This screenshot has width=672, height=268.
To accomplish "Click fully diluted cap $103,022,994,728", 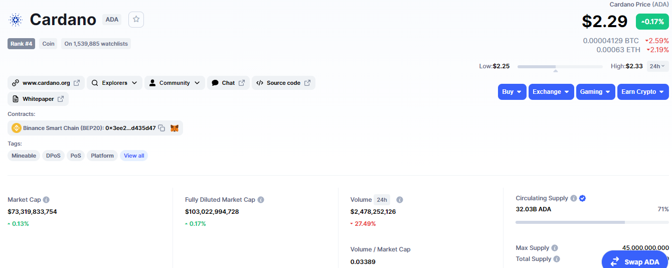I will point(212,212).
